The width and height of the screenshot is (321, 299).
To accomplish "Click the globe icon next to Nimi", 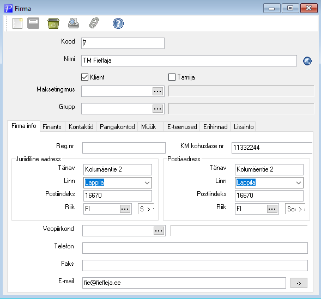I will pyautogui.click(x=307, y=61).
